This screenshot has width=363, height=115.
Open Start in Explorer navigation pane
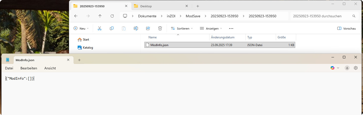tap(83, 40)
